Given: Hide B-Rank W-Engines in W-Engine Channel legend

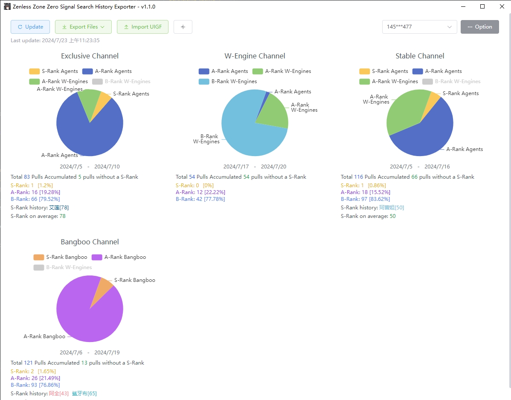Looking at the screenshot, I should (228, 81).
